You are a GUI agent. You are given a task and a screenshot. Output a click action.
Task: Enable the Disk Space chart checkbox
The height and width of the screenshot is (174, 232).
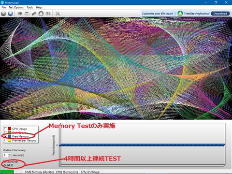click(x=5, y=132)
